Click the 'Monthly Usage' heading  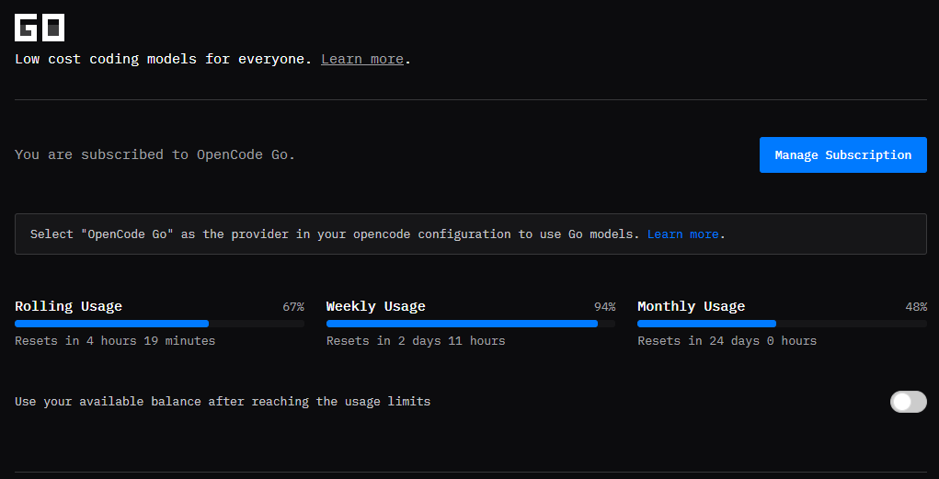coord(691,306)
